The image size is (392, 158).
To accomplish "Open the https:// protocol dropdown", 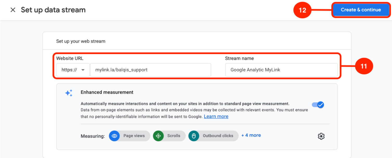I will pos(73,70).
